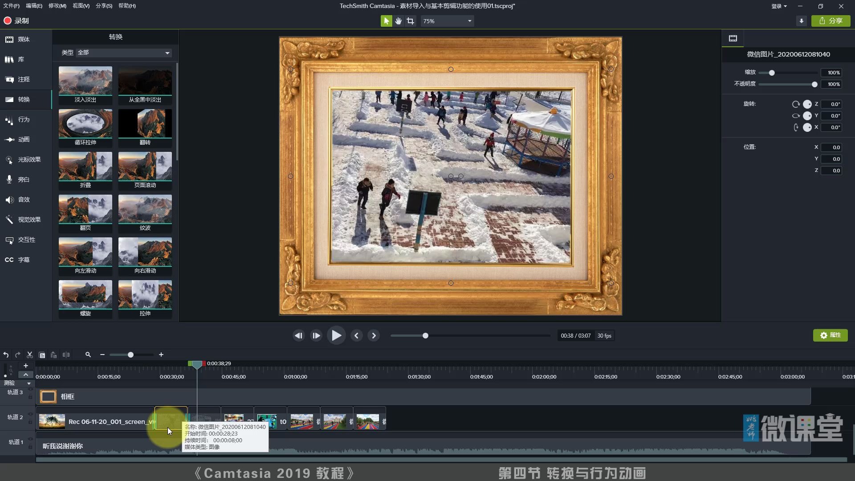Select the crop tool above the canvas

click(410, 20)
